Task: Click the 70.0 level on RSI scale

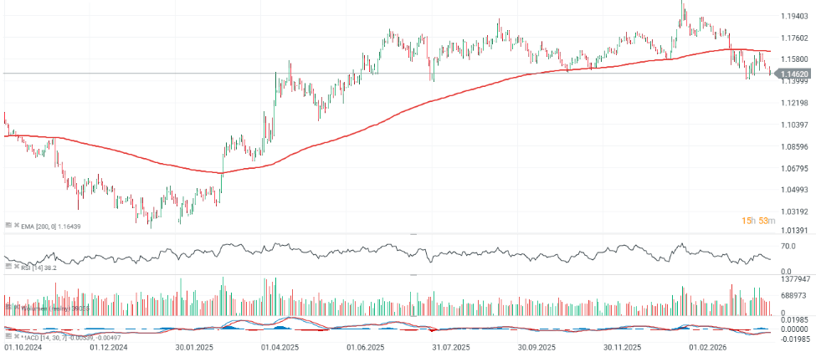Action: (788, 247)
